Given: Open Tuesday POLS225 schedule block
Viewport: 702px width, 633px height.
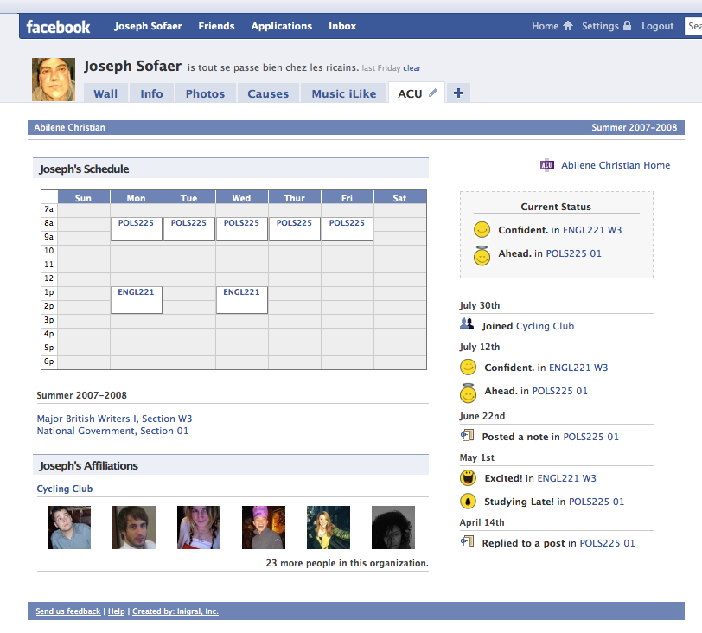Looking at the screenshot, I should click(x=189, y=229).
